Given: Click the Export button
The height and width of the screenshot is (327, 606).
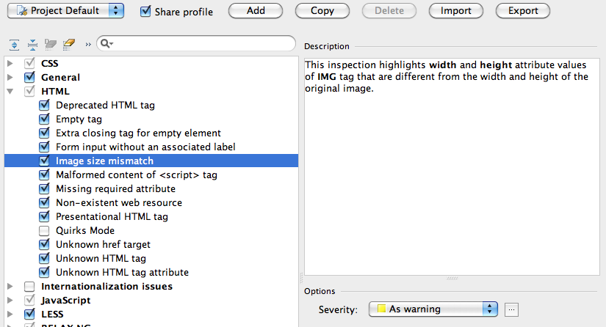Looking at the screenshot, I should click(522, 11).
